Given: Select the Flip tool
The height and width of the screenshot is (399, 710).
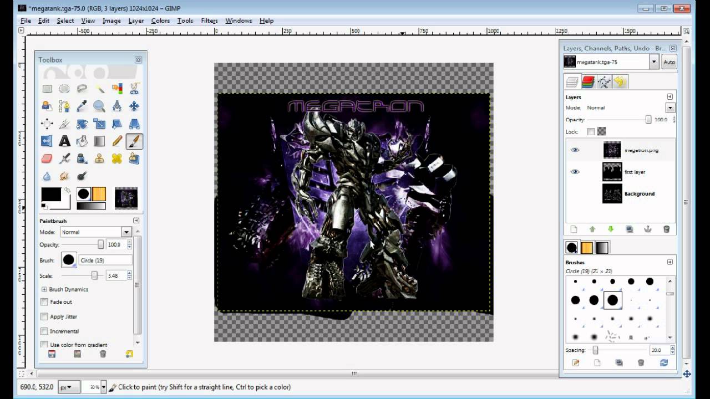Looking at the screenshot, I should tap(47, 141).
